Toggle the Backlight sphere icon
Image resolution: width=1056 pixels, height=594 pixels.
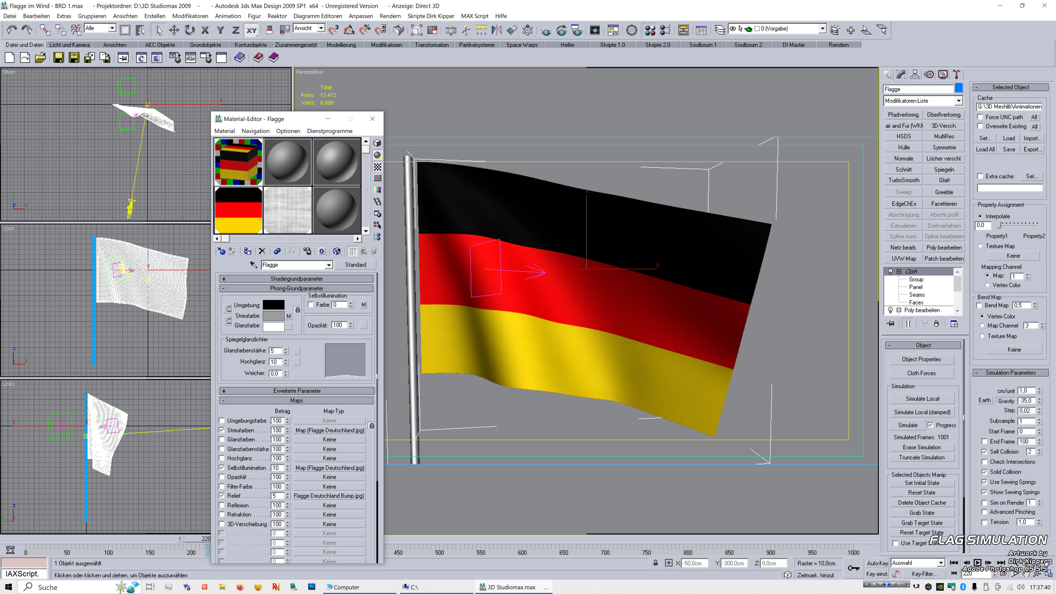click(377, 155)
